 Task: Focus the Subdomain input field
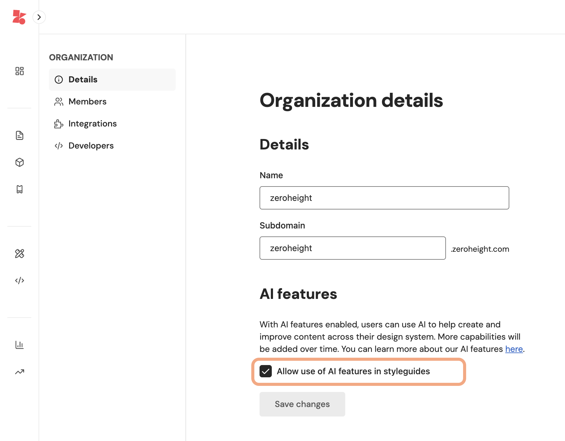(353, 248)
